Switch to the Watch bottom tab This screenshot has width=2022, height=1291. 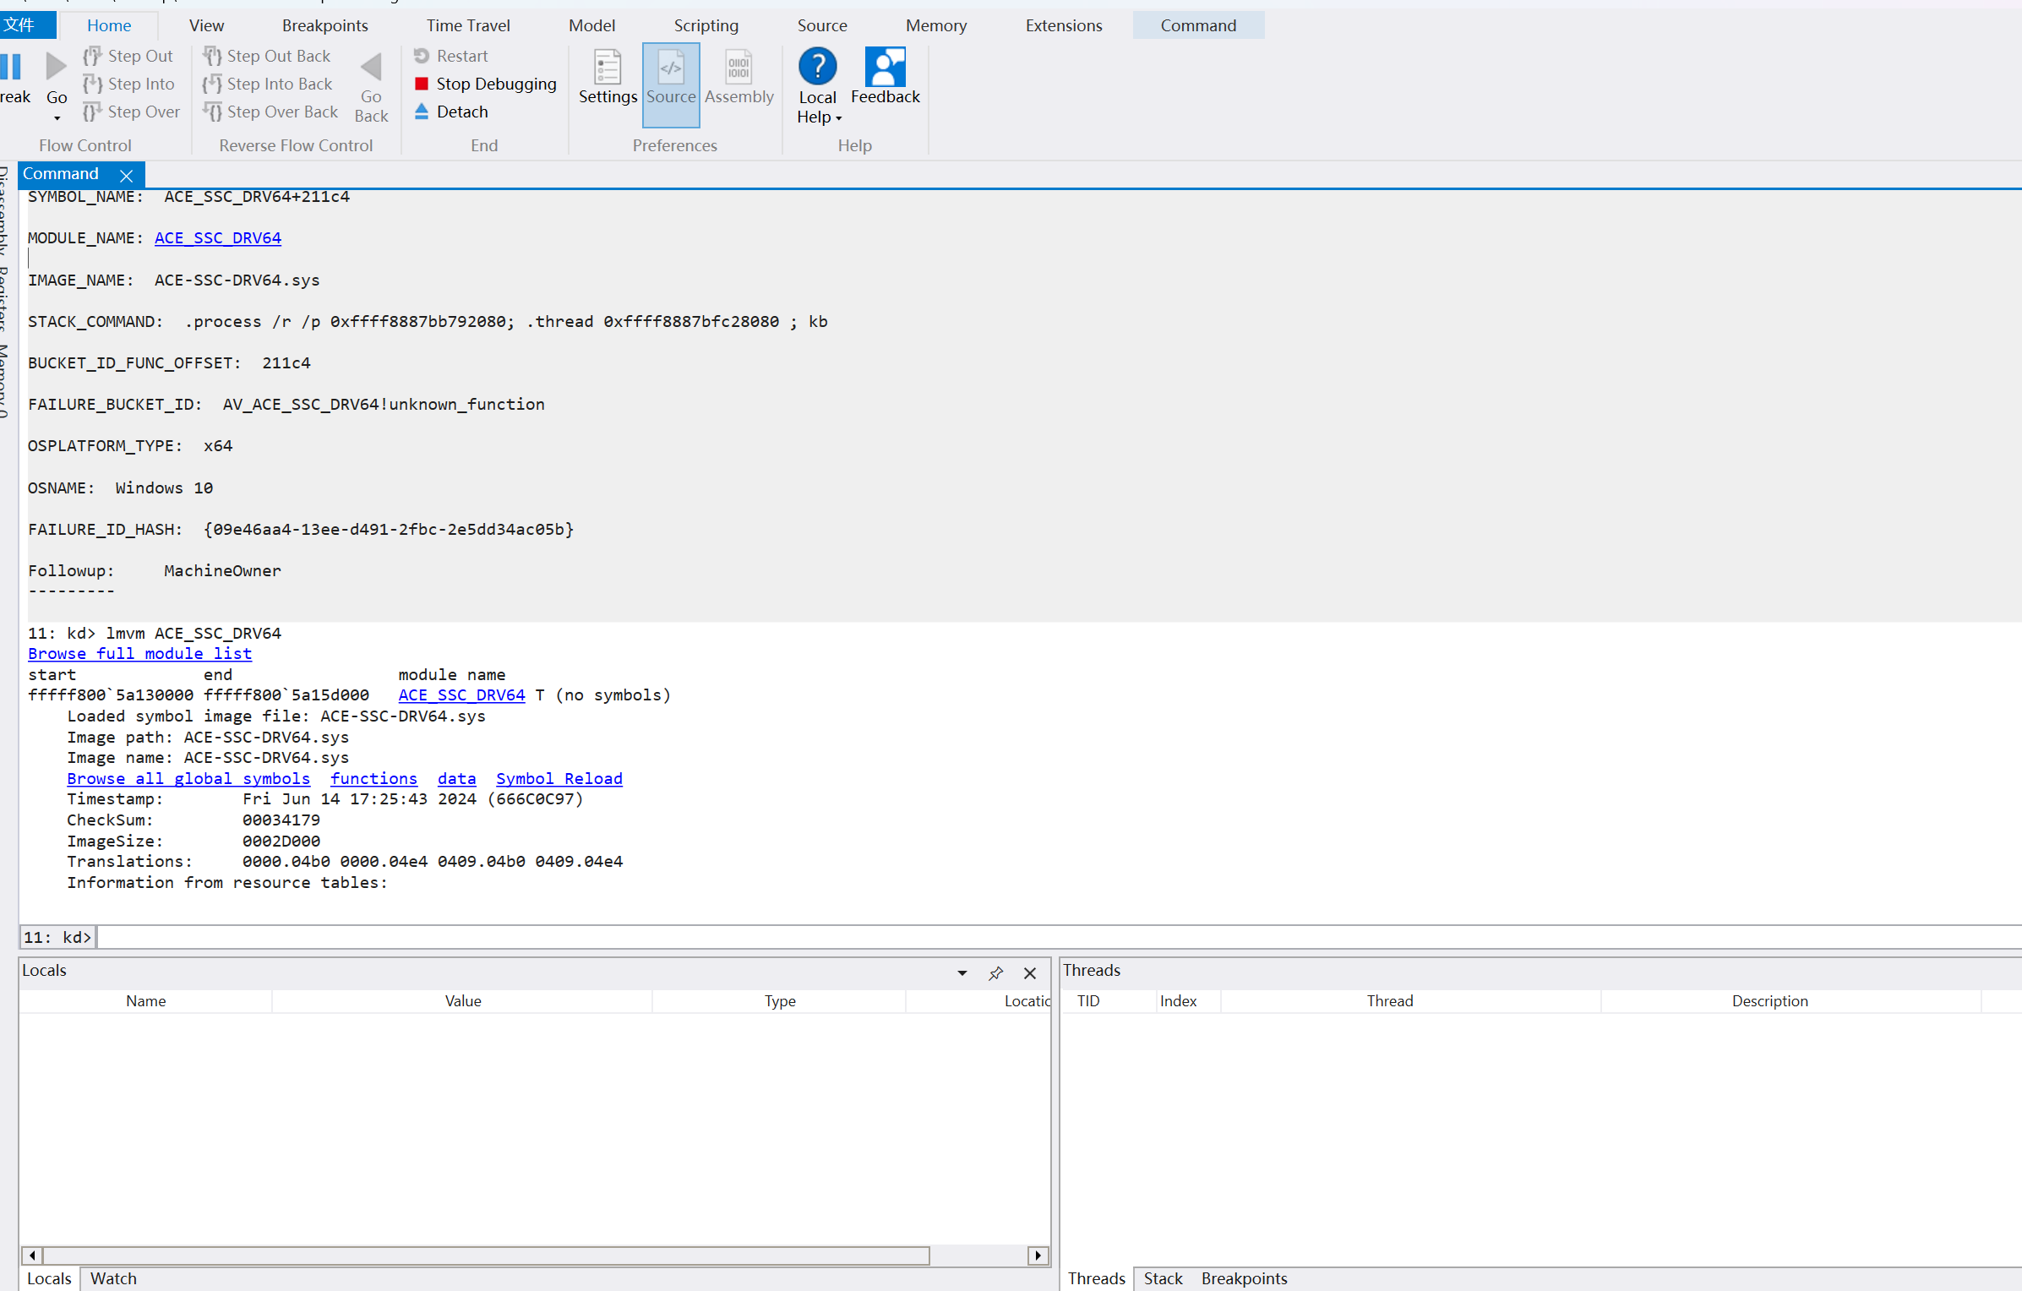[x=113, y=1278]
